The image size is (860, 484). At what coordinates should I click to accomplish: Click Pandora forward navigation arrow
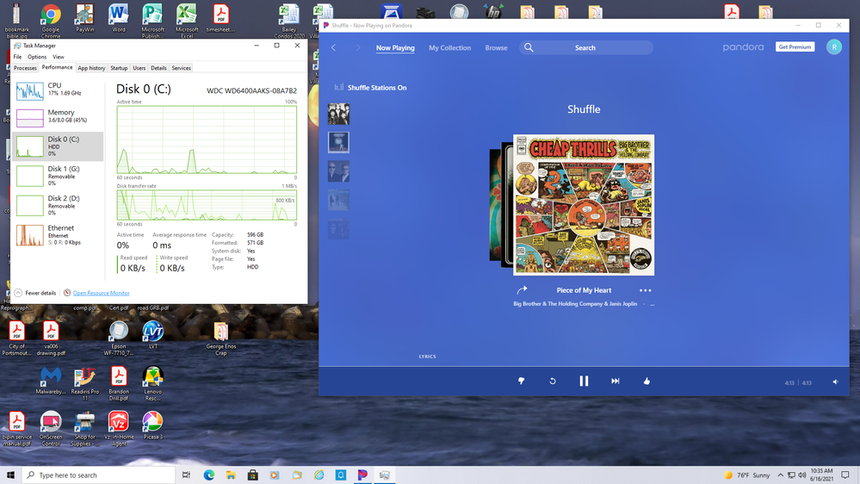pyautogui.click(x=357, y=47)
